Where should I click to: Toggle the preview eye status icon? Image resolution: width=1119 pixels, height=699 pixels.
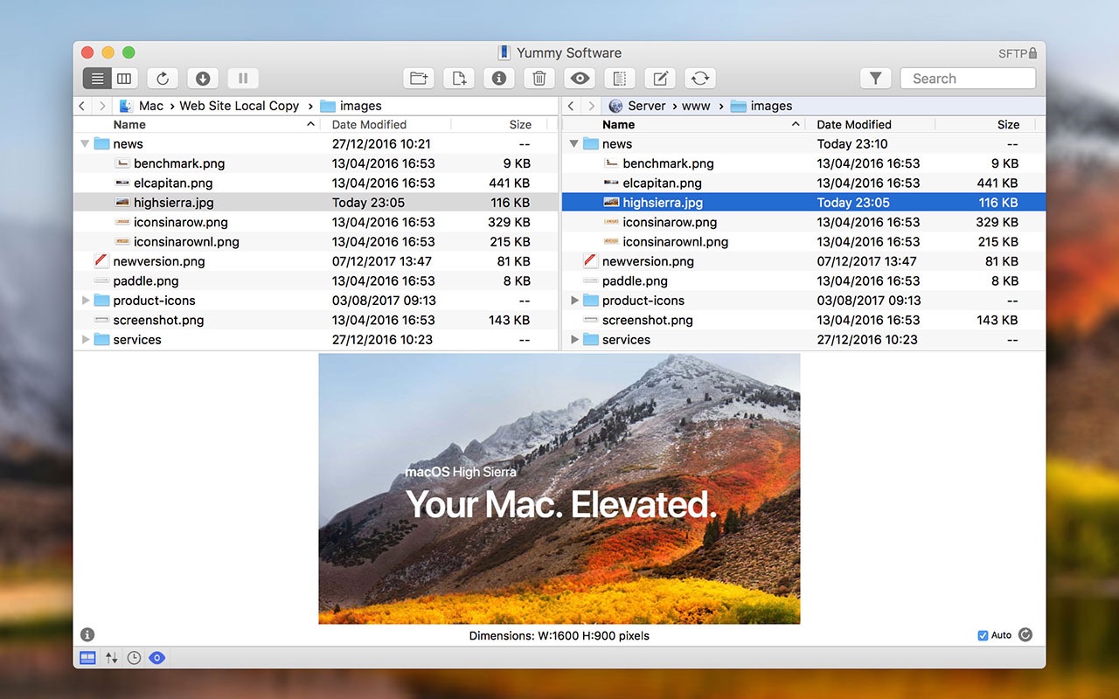tap(156, 658)
